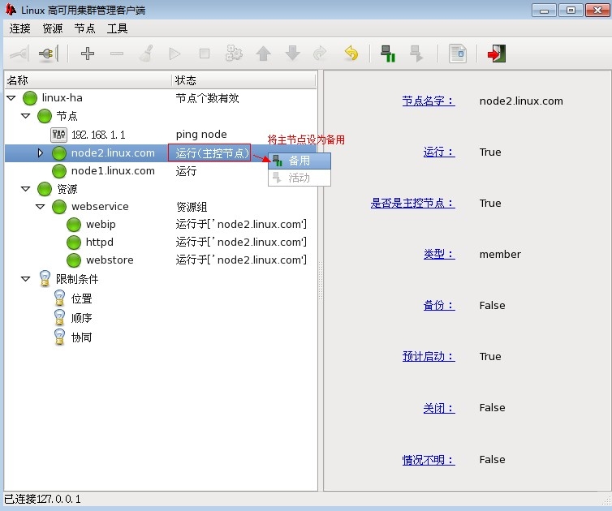The height and width of the screenshot is (511, 612).
Task: Click the disconnect plug toolbar icon
Action: coord(49,54)
